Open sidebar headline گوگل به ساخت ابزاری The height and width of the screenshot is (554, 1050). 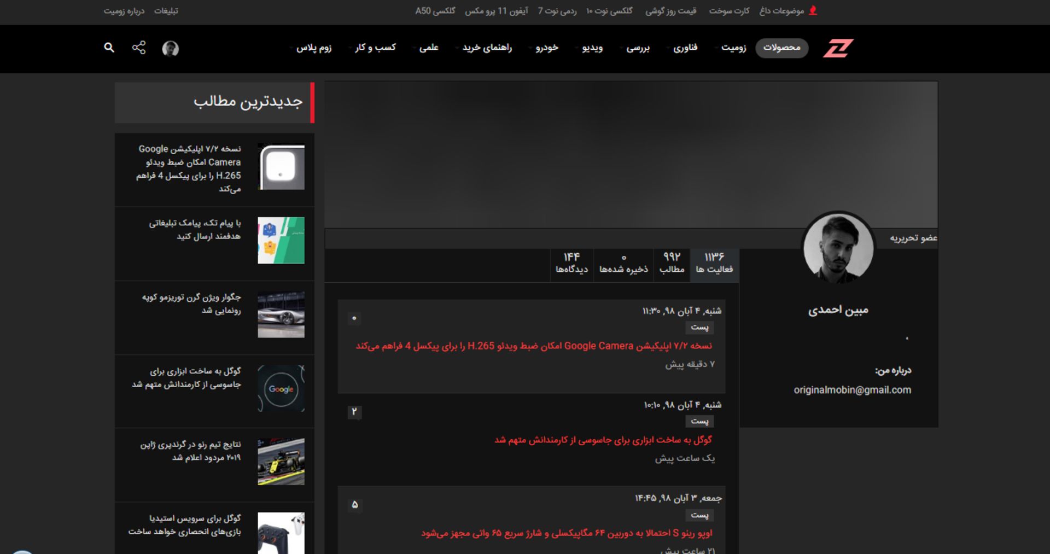186,378
